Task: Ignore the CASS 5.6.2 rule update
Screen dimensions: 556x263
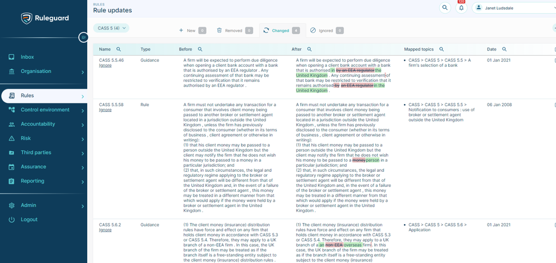Action: (x=105, y=230)
